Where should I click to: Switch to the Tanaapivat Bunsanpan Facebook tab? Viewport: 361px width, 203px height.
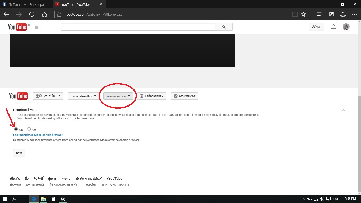(x=26, y=4)
